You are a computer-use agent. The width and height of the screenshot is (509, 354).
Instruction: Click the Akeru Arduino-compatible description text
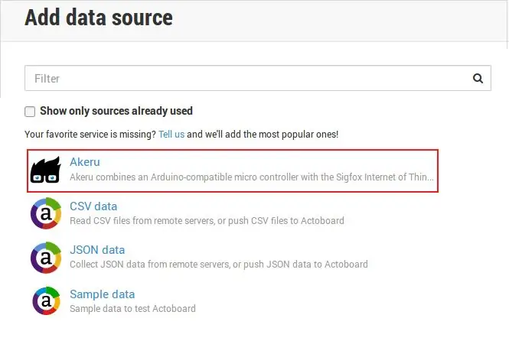point(252,177)
